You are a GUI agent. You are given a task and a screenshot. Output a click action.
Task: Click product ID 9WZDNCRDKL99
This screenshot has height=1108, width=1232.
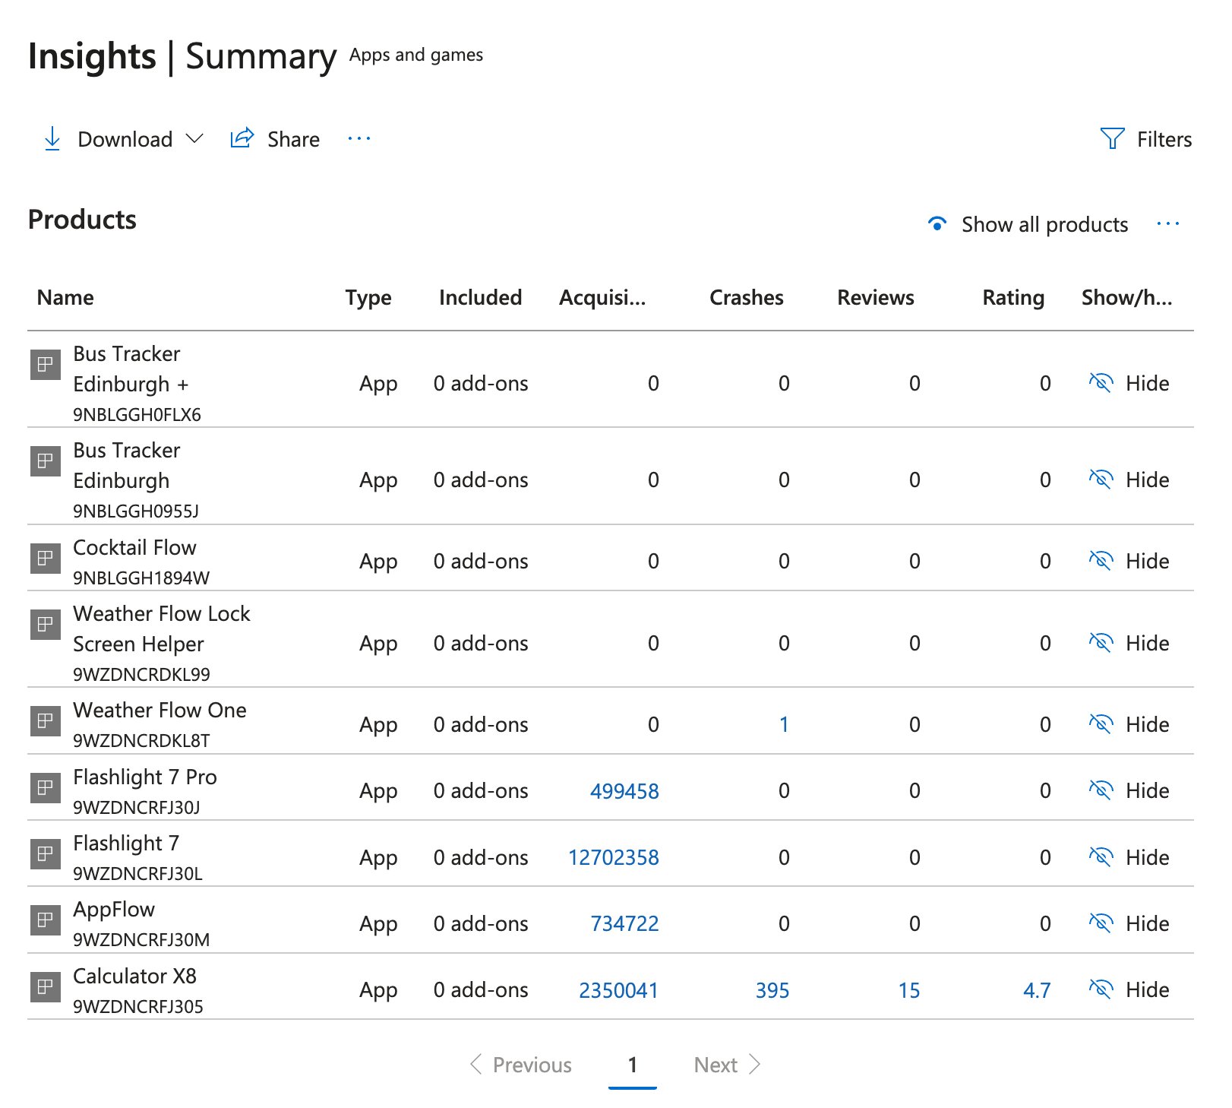pyautogui.click(x=141, y=674)
